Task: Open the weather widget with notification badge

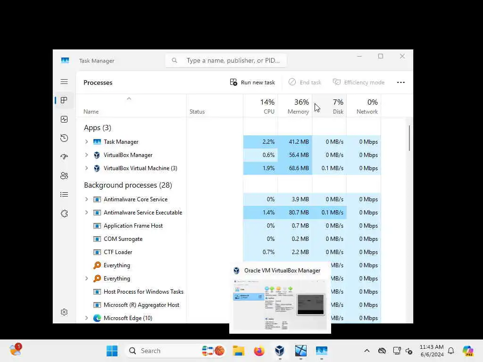Action: tap(15, 350)
